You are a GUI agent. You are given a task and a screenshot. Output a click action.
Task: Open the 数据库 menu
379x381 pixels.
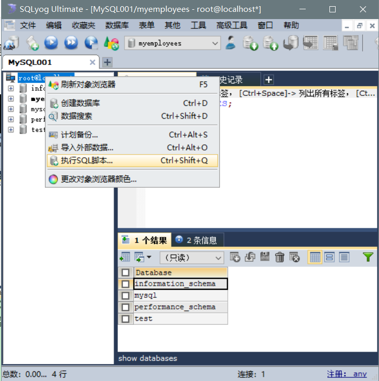click(117, 25)
